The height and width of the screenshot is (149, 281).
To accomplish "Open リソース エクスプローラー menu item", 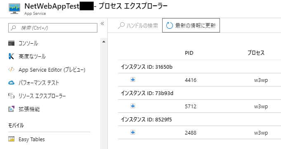I will 42,96.
